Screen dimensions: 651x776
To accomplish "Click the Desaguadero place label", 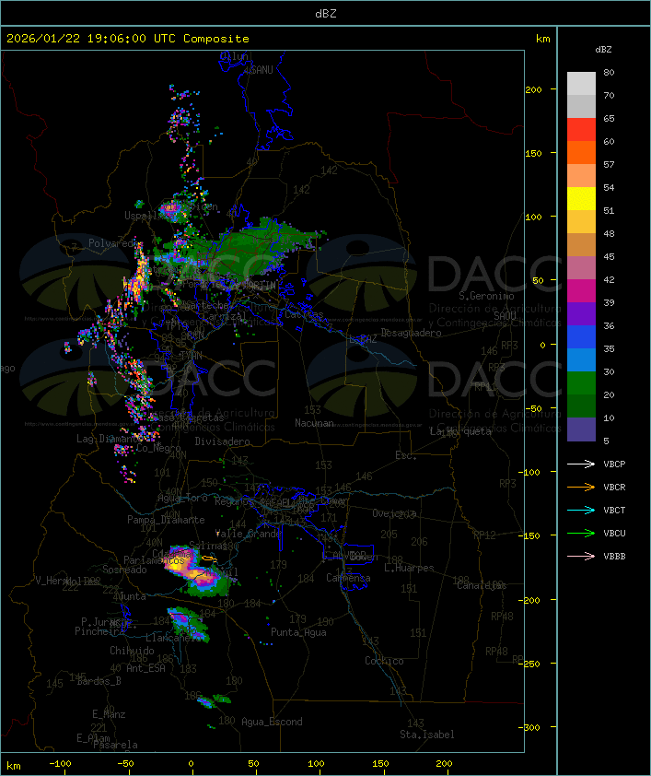I will [411, 333].
